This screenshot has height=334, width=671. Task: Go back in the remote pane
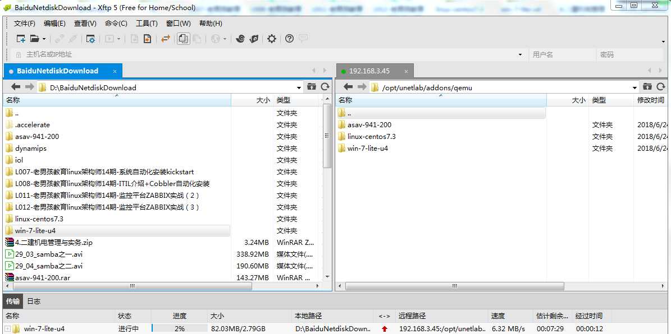(348, 87)
